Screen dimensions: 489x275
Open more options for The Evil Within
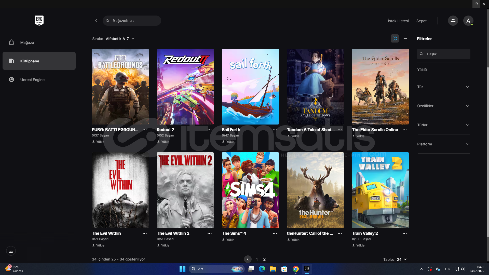(x=145, y=233)
